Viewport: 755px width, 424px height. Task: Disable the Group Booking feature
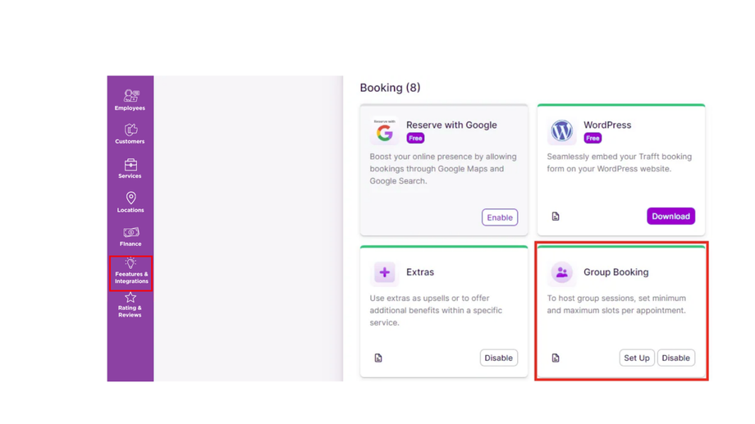(x=675, y=358)
